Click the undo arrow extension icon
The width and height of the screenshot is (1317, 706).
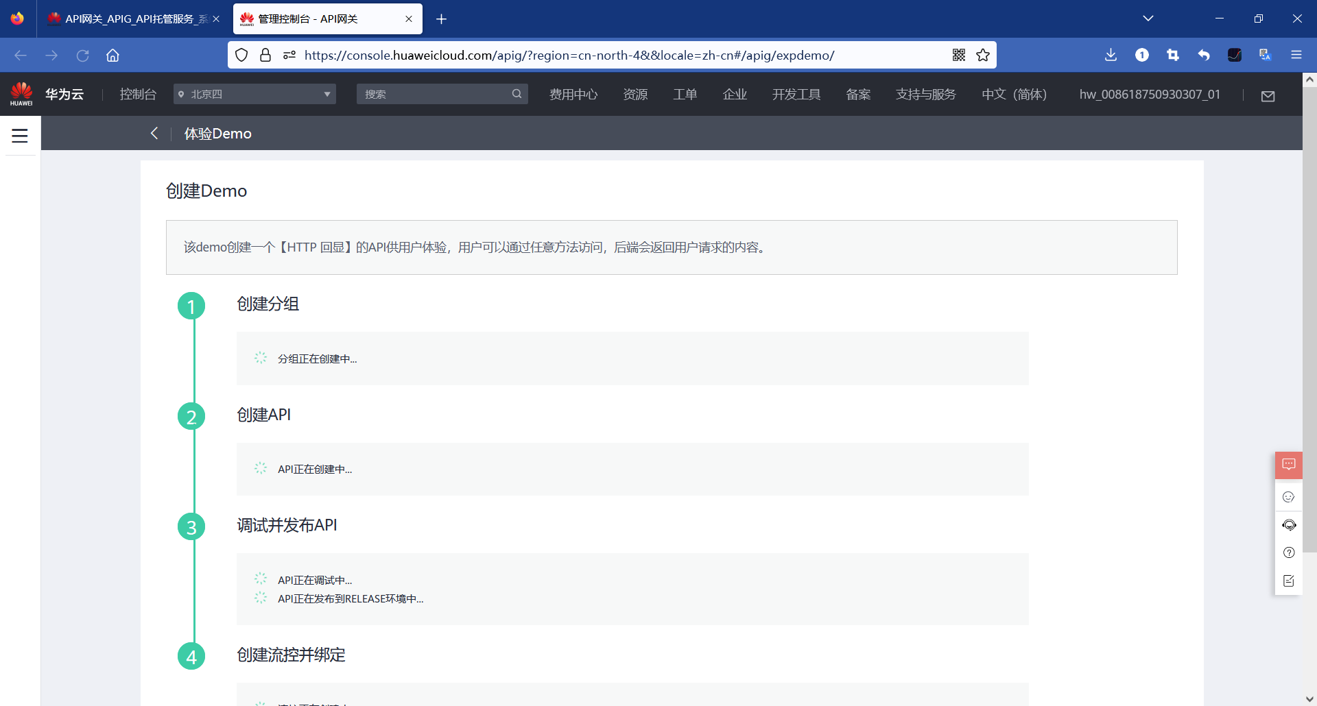click(x=1204, y=56)
